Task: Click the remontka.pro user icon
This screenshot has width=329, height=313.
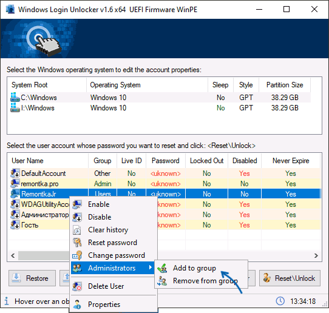Action: (x=15, y=183)
